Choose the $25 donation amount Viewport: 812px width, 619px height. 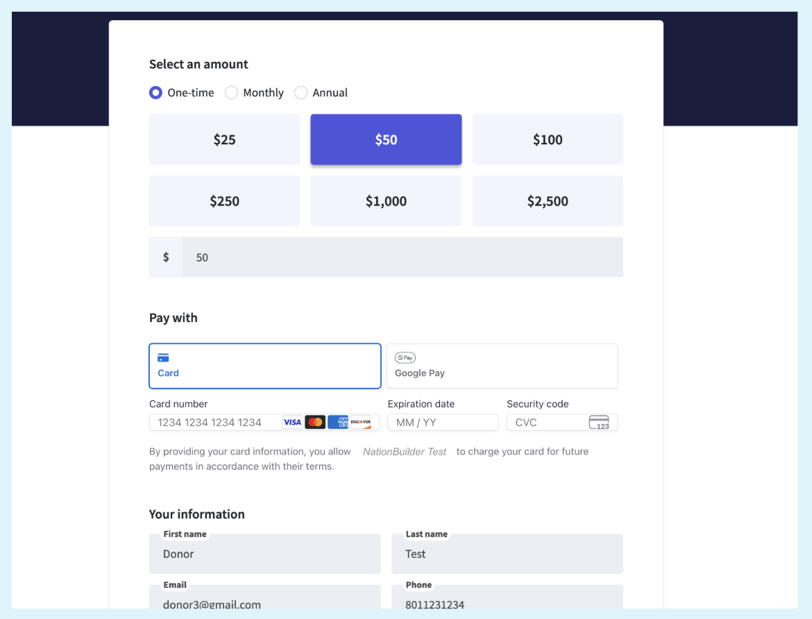click(224, 139)
